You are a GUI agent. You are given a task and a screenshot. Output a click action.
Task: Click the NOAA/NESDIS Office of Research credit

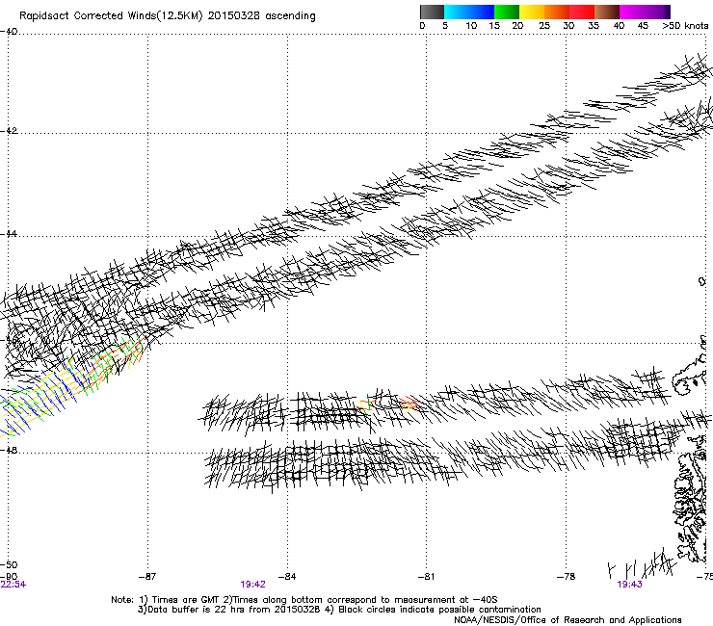[x=568, y=620]
